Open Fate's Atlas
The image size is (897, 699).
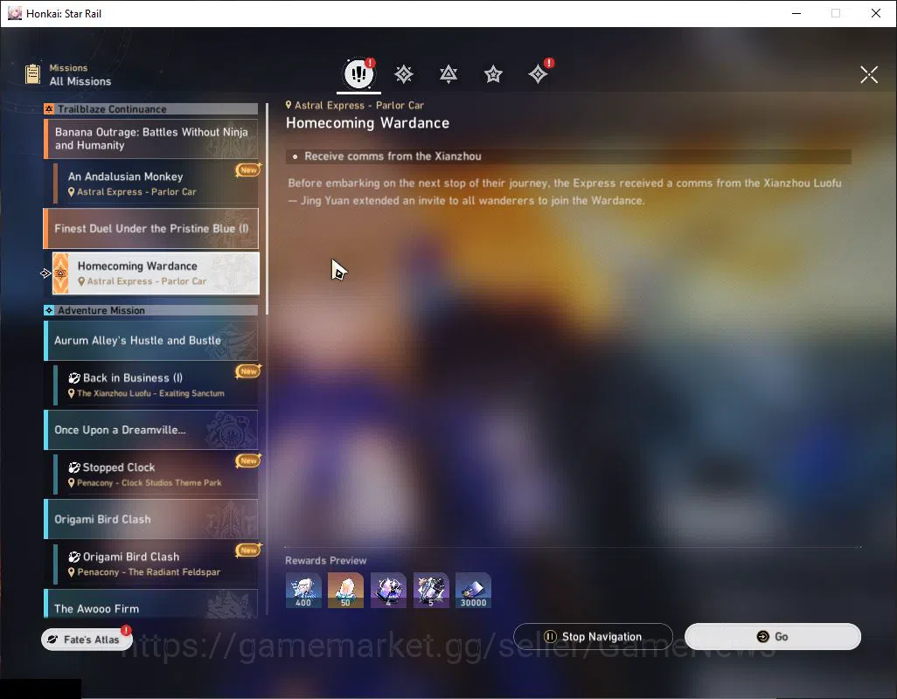pyautogui.click(x=87, y=640)
